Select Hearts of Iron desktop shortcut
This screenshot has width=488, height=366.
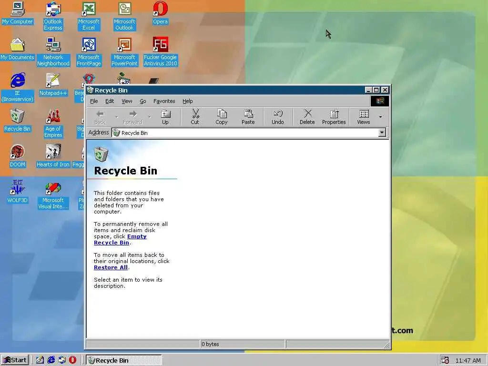(x=53, y=156)
